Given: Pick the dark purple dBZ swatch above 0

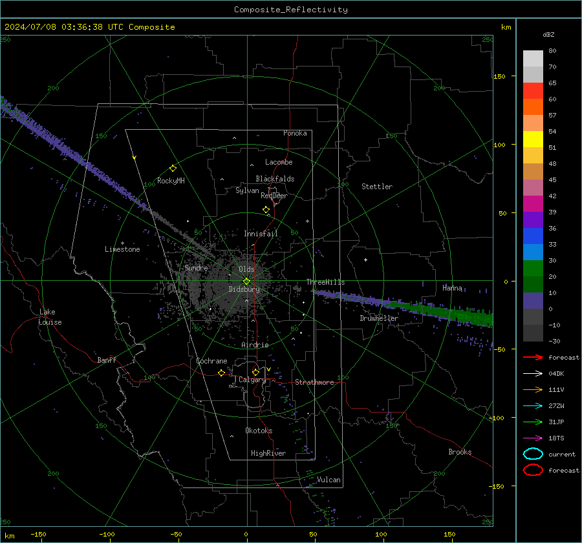Looking at the screenshot, I should (533, 301).
